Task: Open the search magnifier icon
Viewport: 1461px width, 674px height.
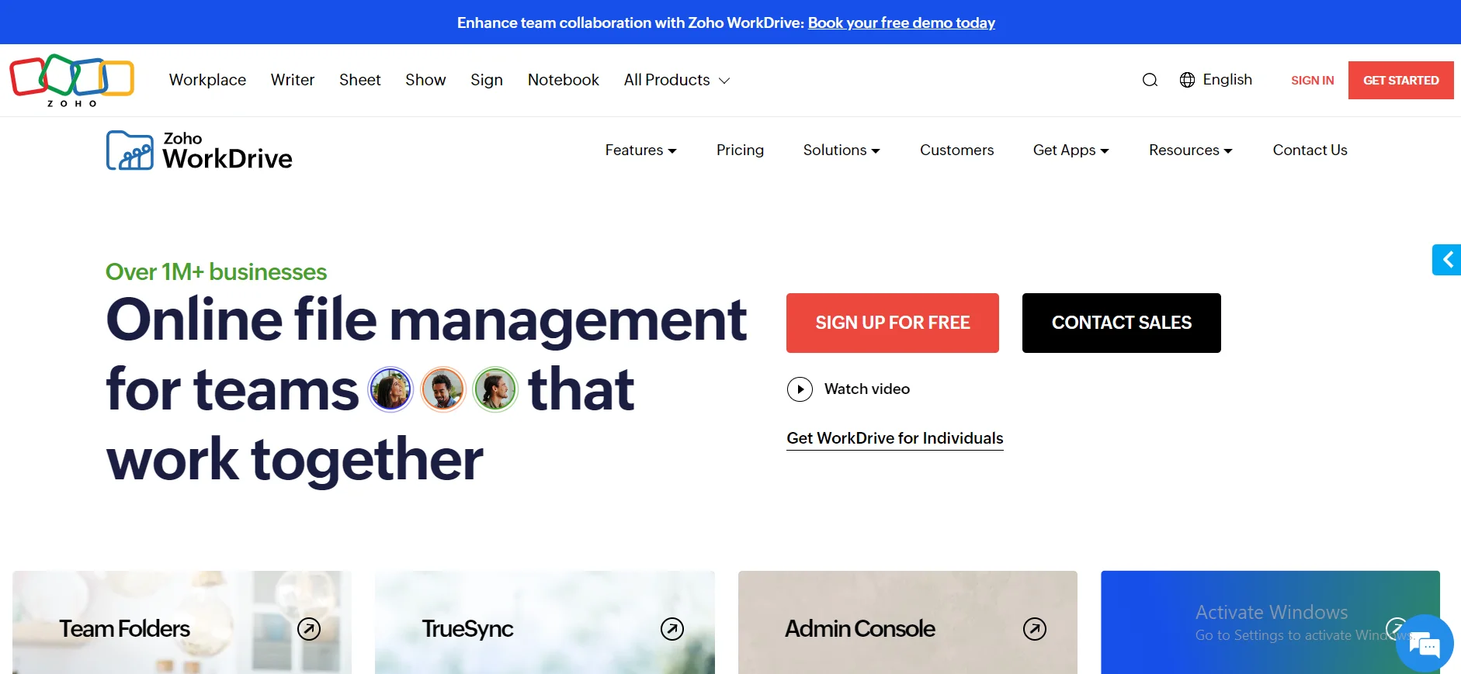Action: (1150, 80)
